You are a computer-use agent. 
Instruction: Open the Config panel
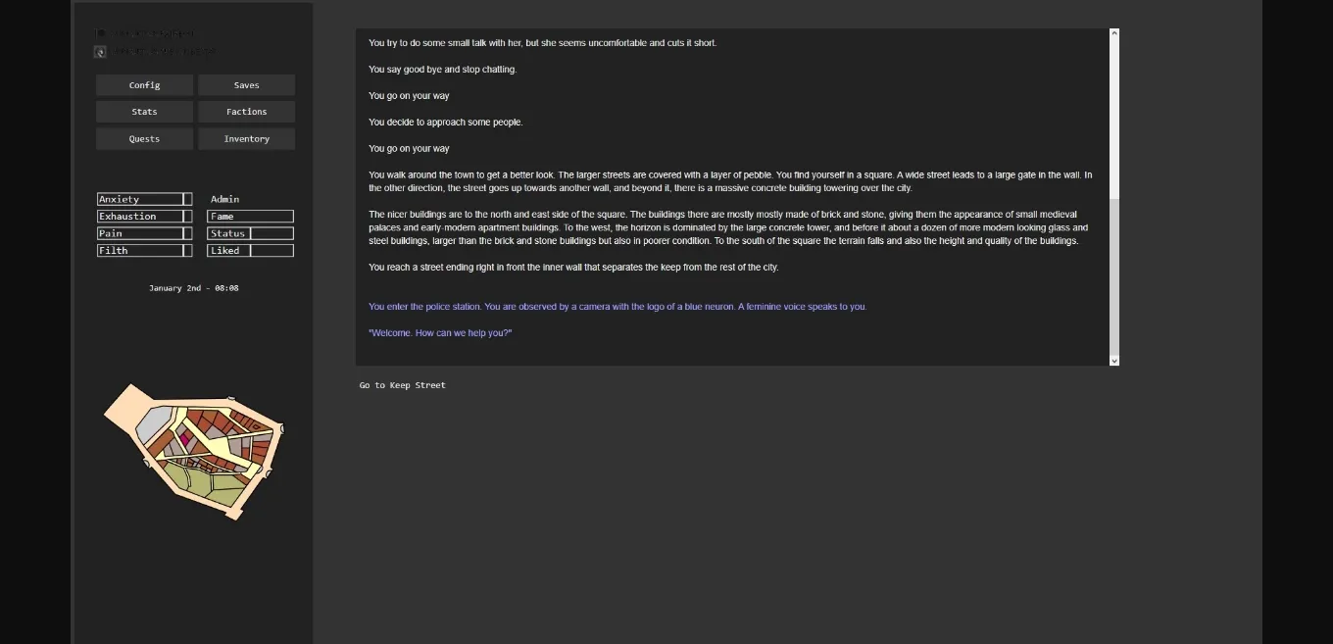pos(144,85)
